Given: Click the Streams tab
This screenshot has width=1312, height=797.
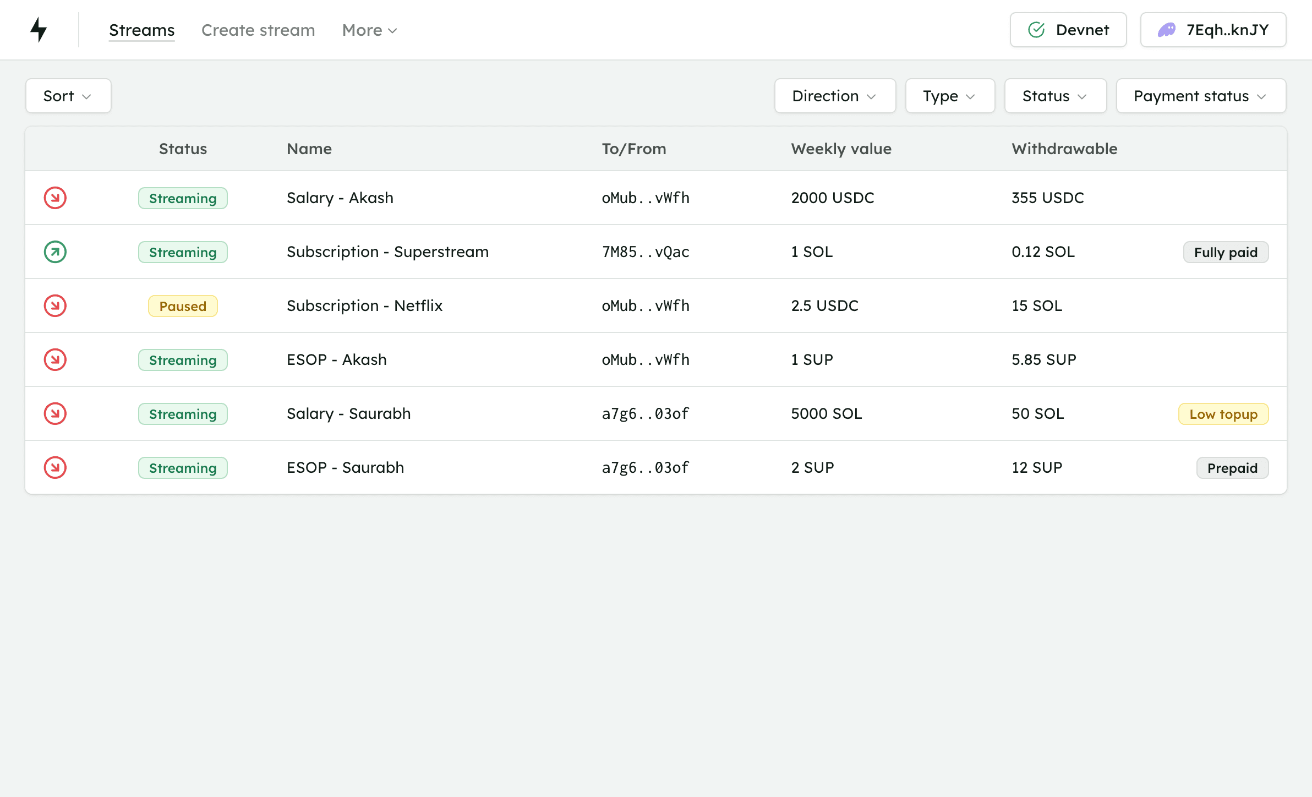Looking at the screenshot, I should (x=143, y=30).
